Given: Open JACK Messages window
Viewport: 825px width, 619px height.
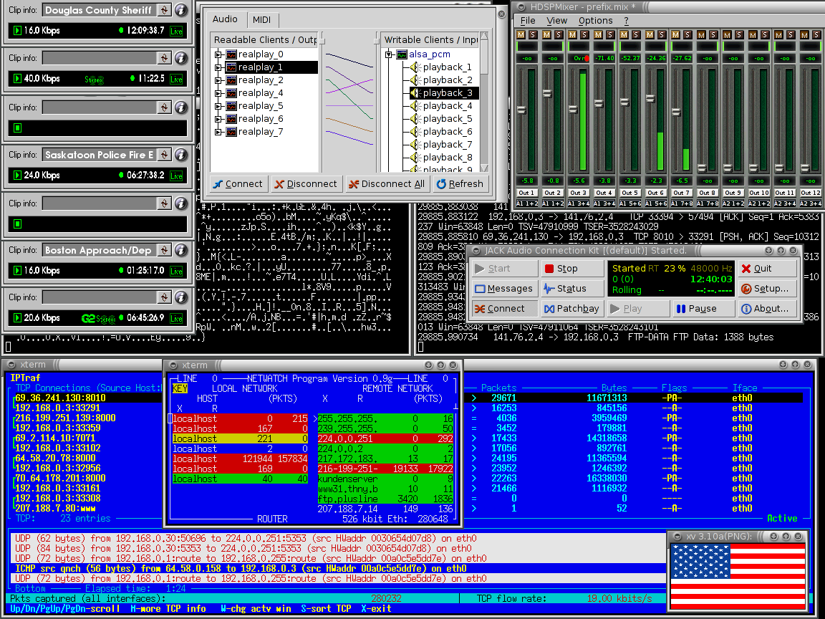Looking at the screenshot, I should [503, 289].
